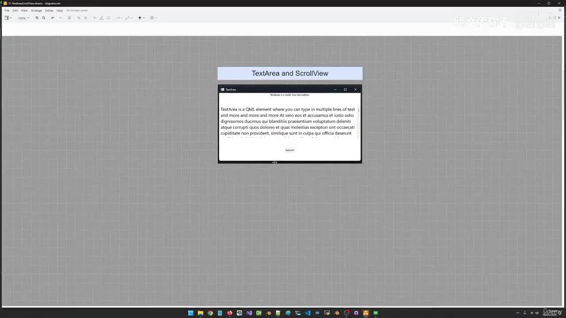Screen dimensions: 566x318
Task: Click the volume tray icon
Action: [537, 313]
